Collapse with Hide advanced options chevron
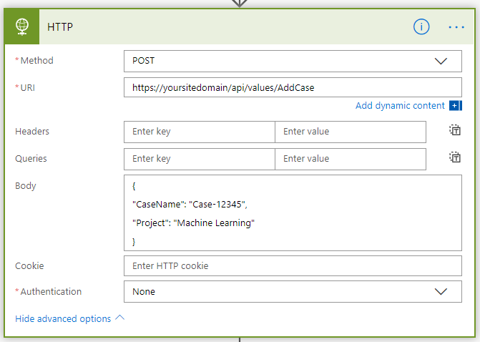 119,318
